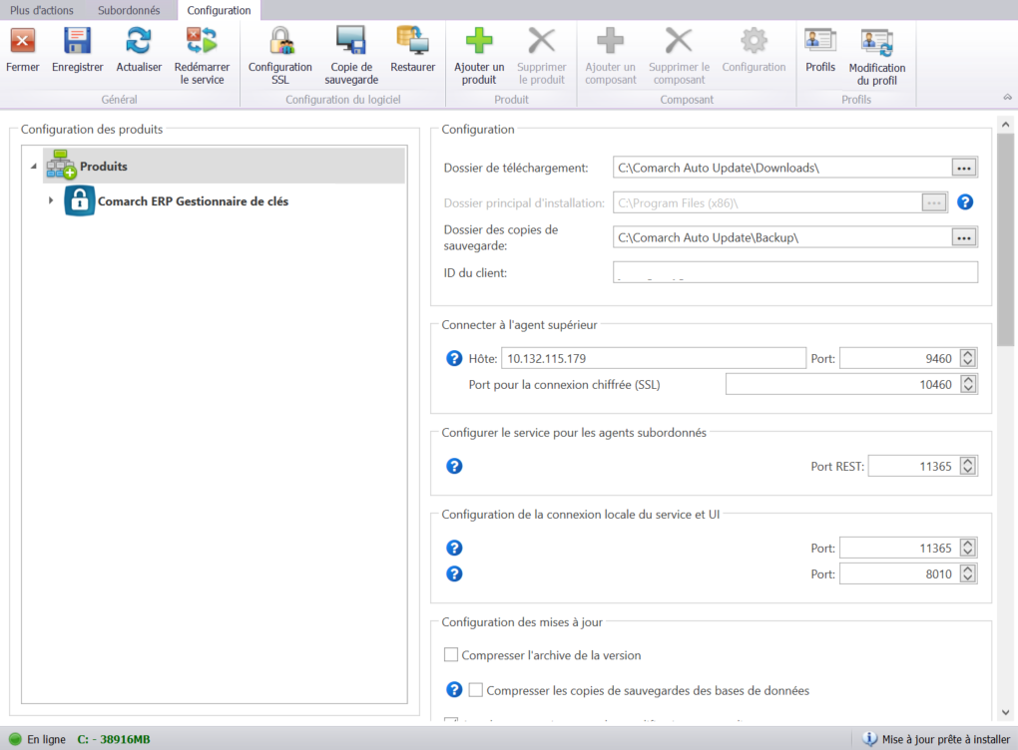
Task: Show help for local port 8010
Action: pyautogui.click(x=454, y=574)
